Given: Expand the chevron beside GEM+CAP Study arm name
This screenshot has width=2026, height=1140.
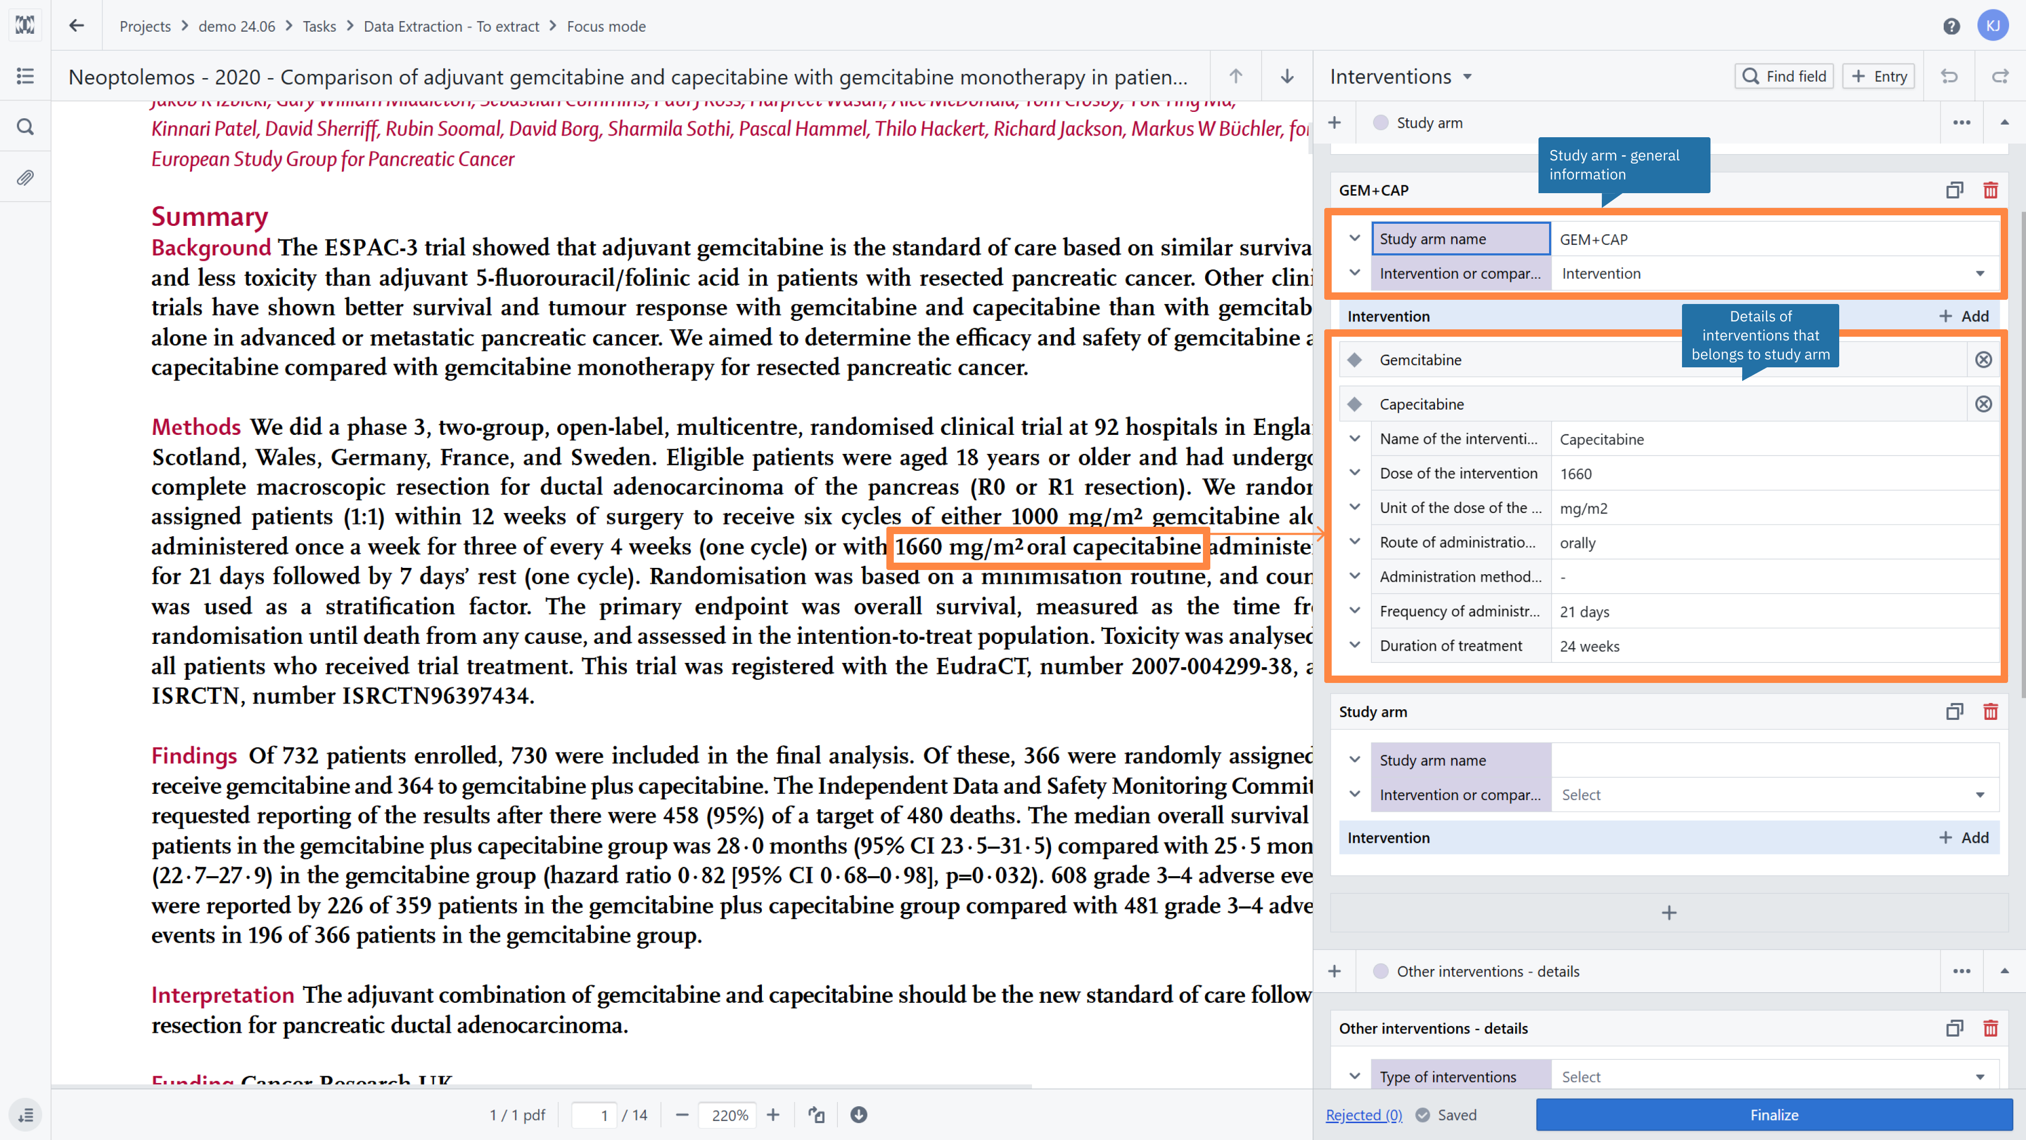Looking at the screenshot, I should point(1354,239).
